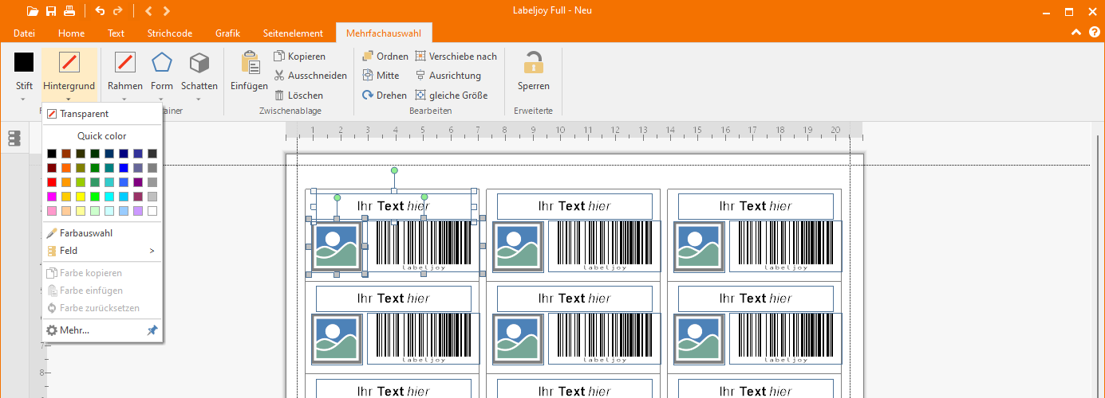Expand the Rahmen dropdown arrow
The height and width of the screenshot is (398, 1105).
tap(125, 99)
